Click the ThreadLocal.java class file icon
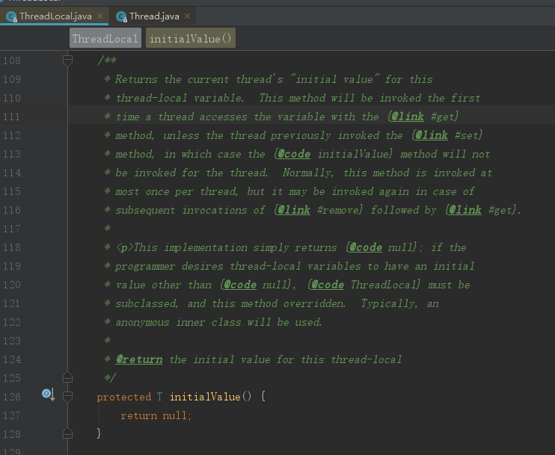 [11, 16]
